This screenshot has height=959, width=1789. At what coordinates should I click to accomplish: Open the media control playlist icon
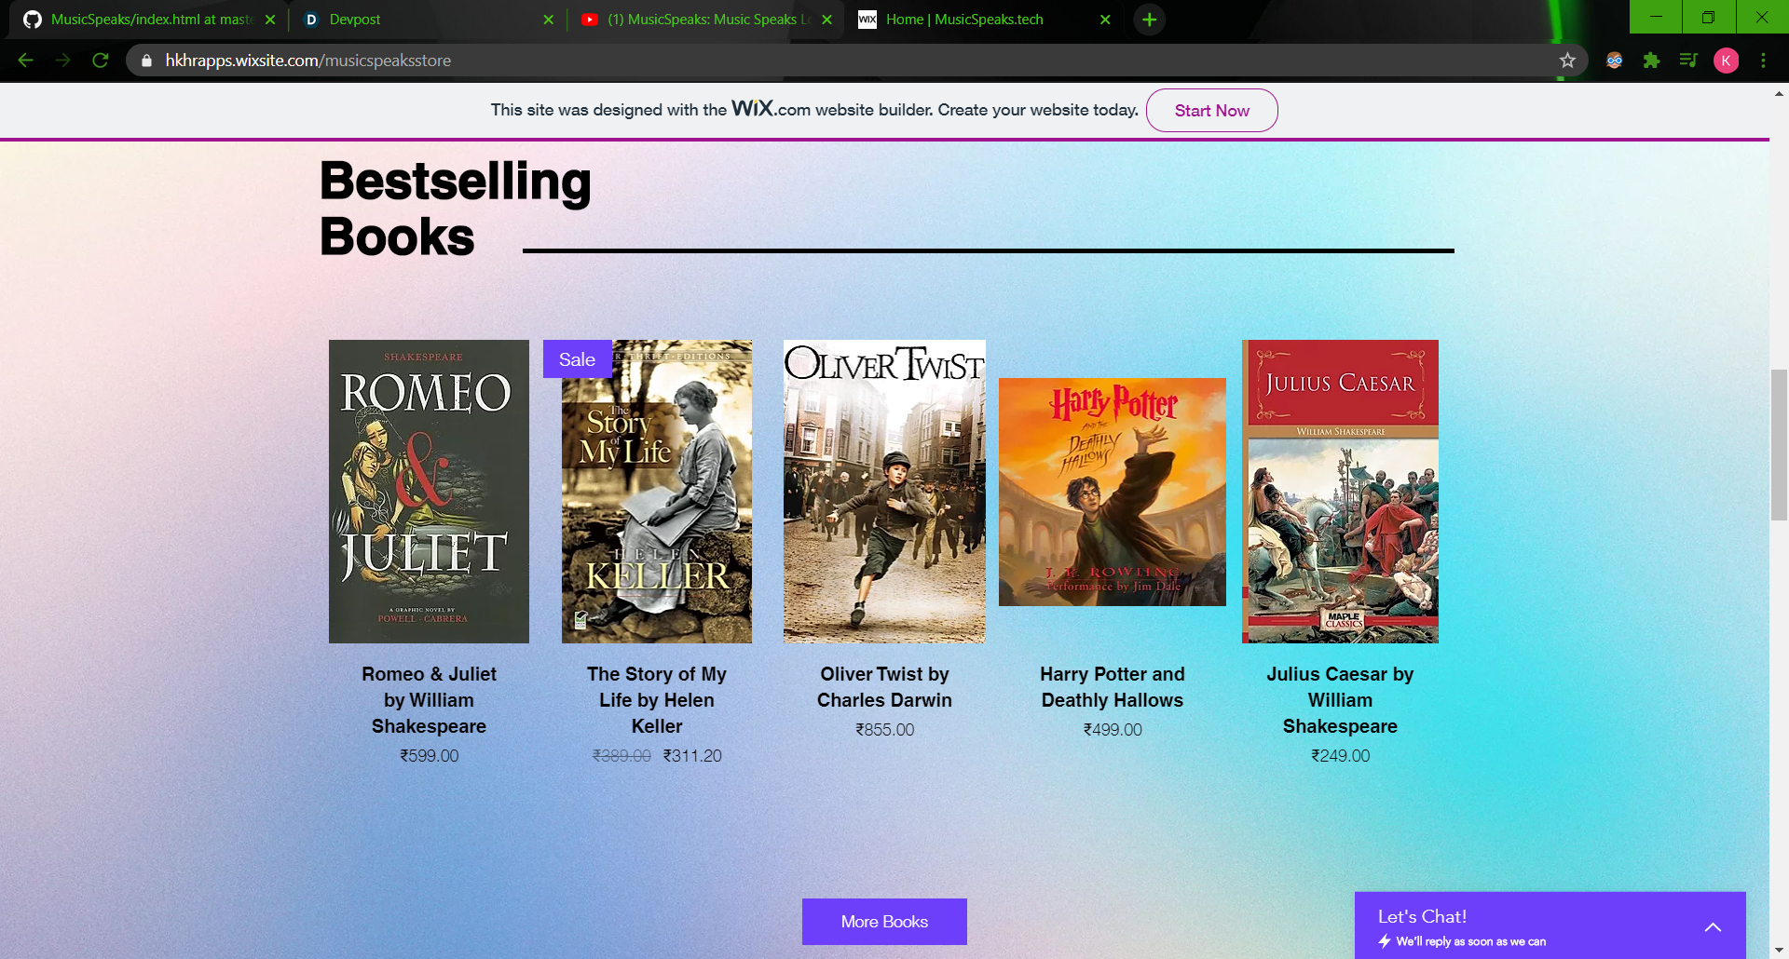point(1688,61)
